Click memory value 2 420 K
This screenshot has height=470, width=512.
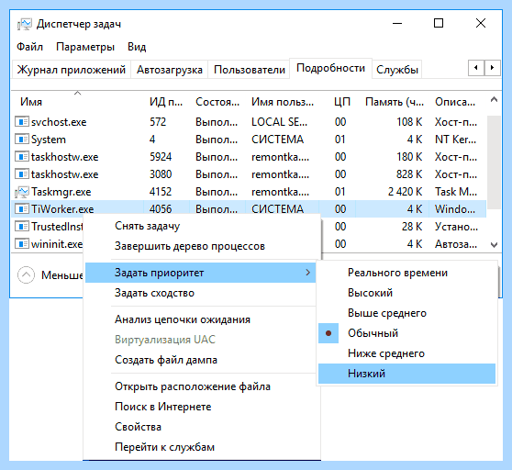405,192
